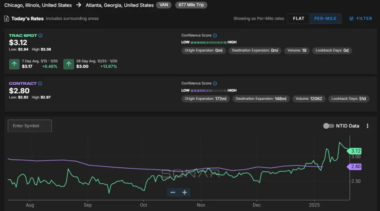Switch rates to FLAT view
The height and width of the screenshot is (211, 380).
click(298, 19)
